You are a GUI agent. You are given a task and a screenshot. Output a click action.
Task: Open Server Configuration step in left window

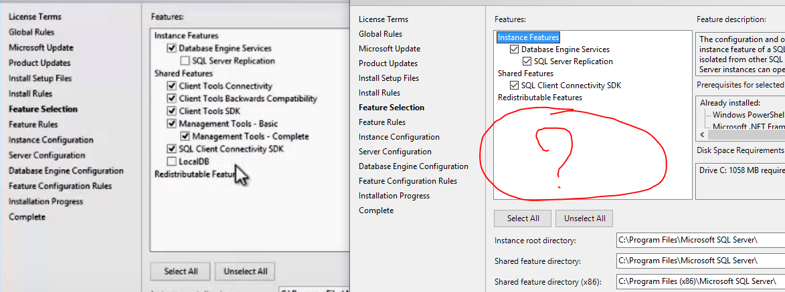47,156
